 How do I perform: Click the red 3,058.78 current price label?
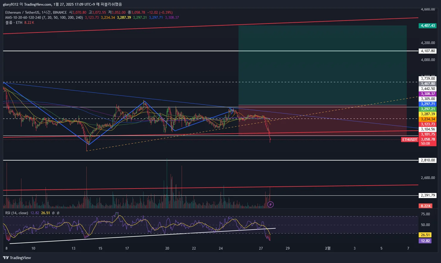pos(428,139)
